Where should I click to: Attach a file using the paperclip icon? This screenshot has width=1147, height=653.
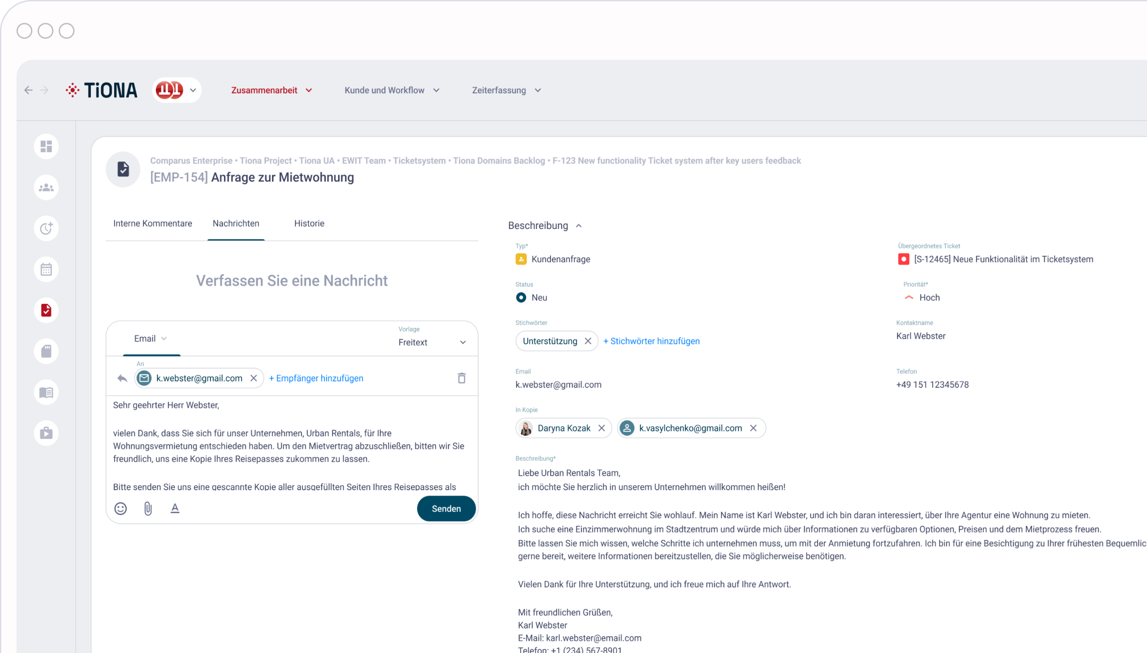coord(148,508)
